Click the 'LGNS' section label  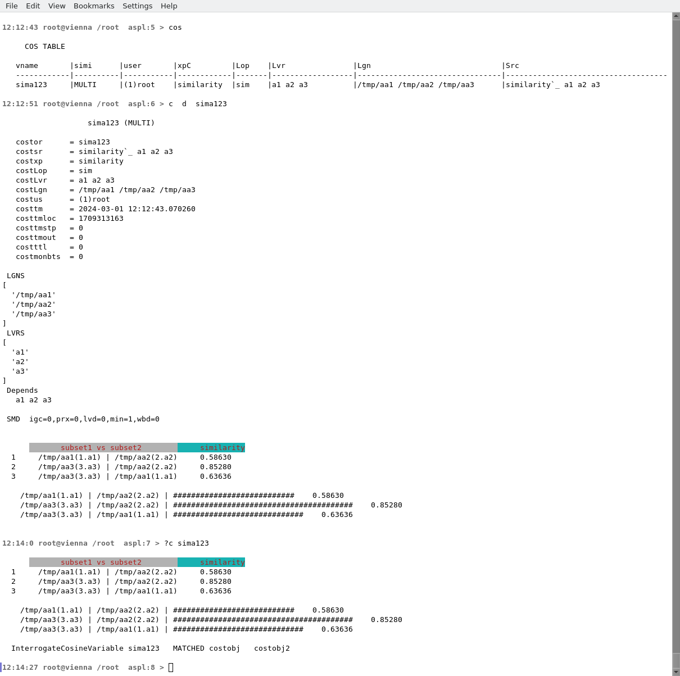16,276
